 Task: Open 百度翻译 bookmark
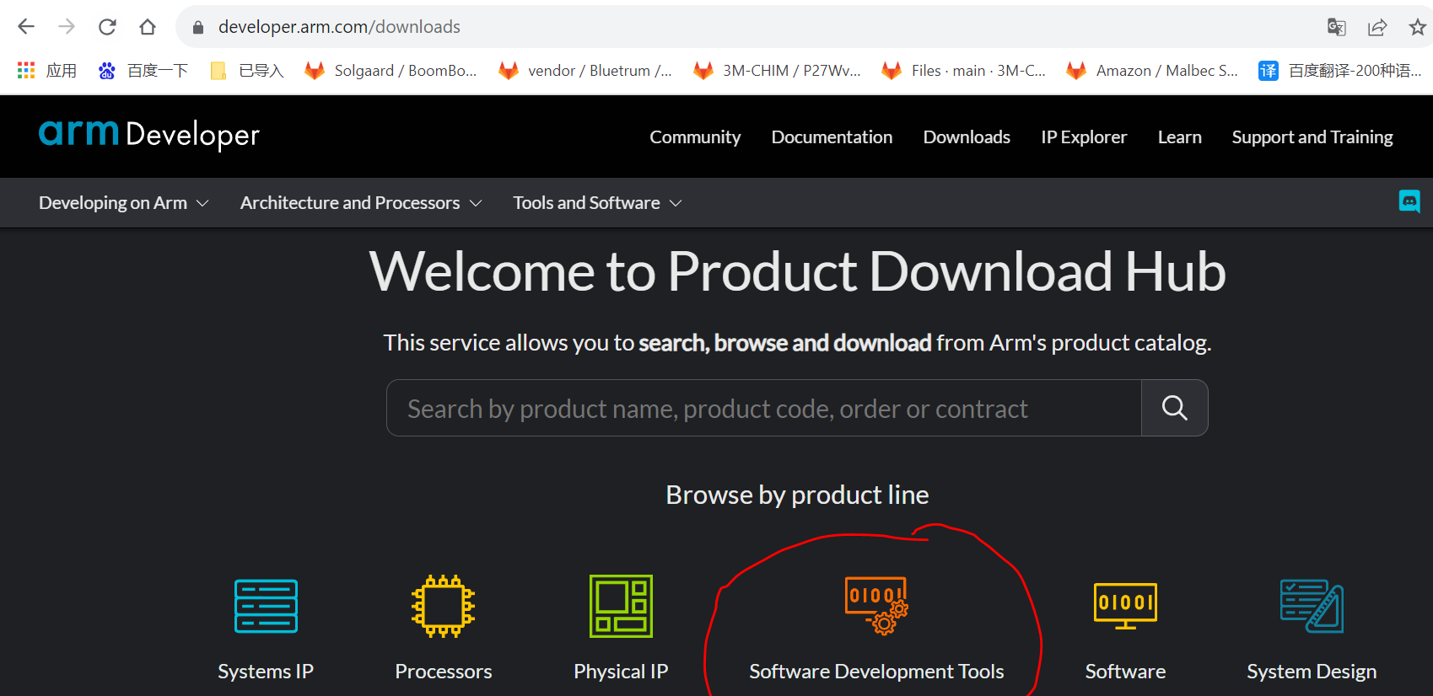pyautogui.click(x=1340, y=71)
